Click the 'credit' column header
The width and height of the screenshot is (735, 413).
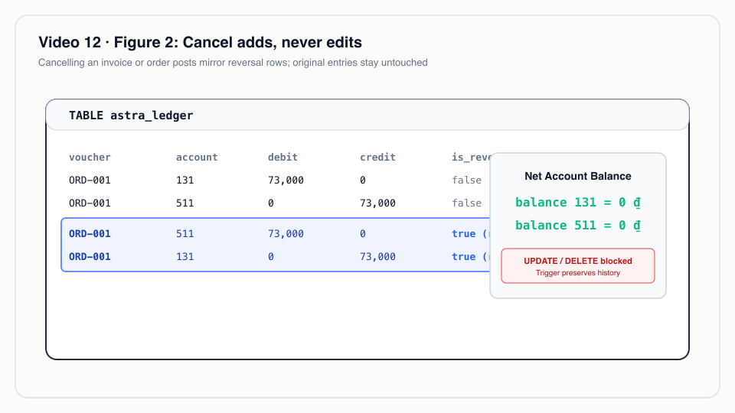(377, 158)
